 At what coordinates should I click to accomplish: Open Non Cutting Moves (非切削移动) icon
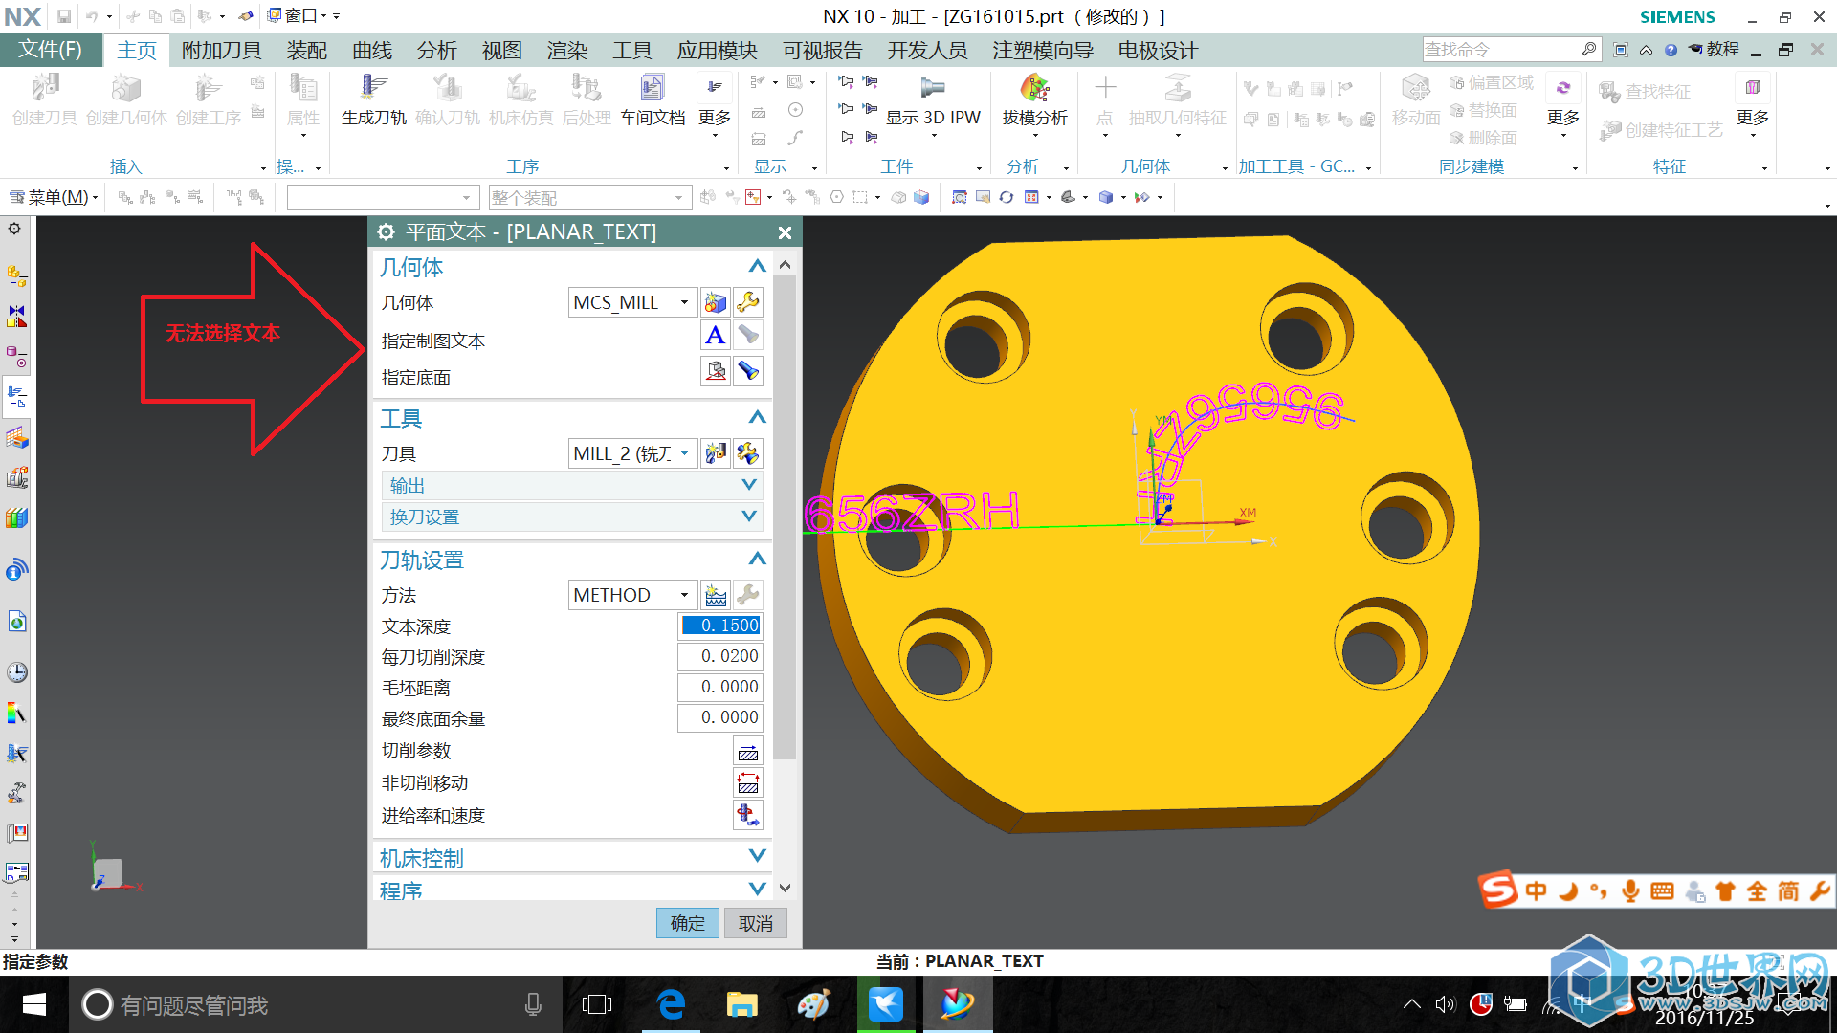pos(748,783)
